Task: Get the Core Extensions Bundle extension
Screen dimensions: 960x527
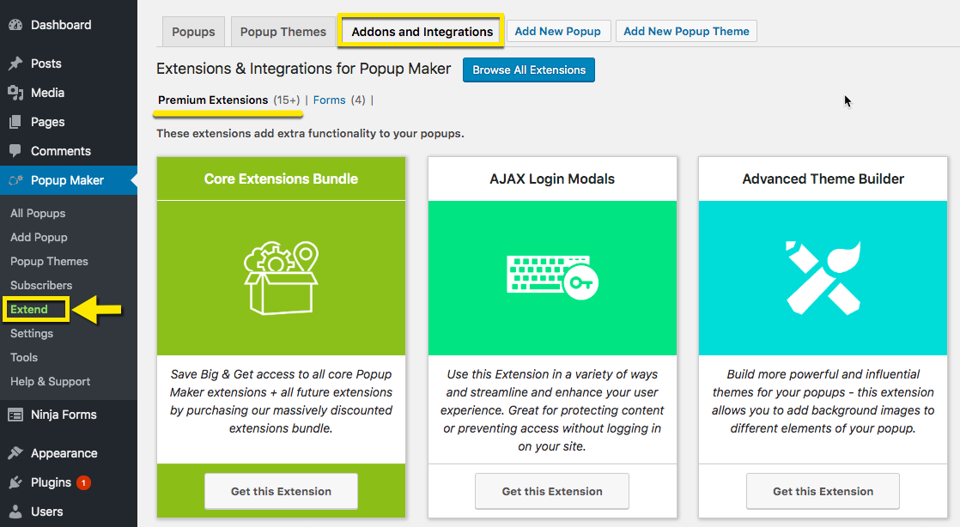Action: (x=281, y=490)
